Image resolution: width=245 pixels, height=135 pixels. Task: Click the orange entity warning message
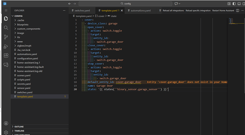tap(187, 82)
